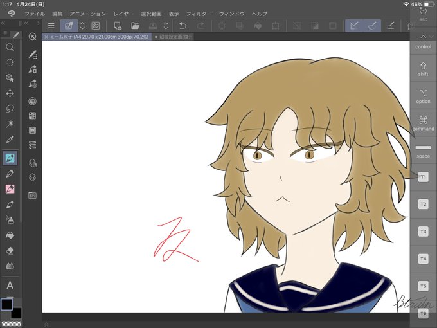437x328 pixels.
Task: Switch to the ミーム双子 canvas tab
Action: pos(96,37)
